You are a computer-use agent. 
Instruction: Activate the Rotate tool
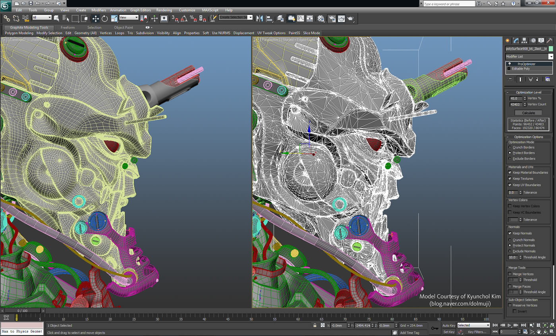(x=105, y=18)
